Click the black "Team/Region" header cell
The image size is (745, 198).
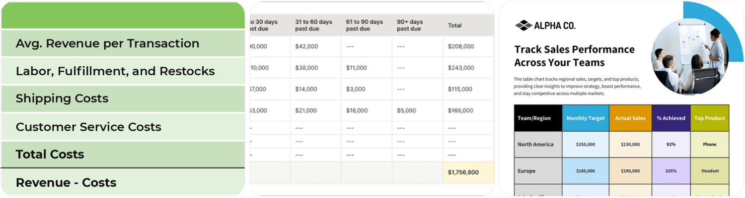point(538,118)
